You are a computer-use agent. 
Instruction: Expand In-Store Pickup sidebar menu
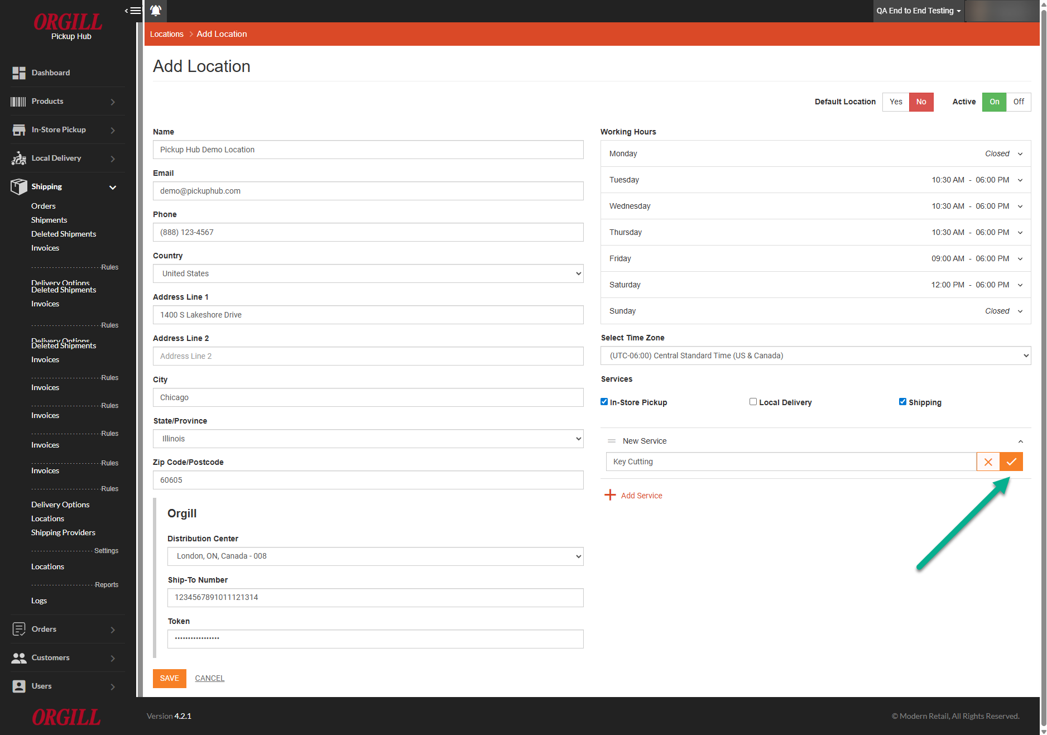(113, 130)
